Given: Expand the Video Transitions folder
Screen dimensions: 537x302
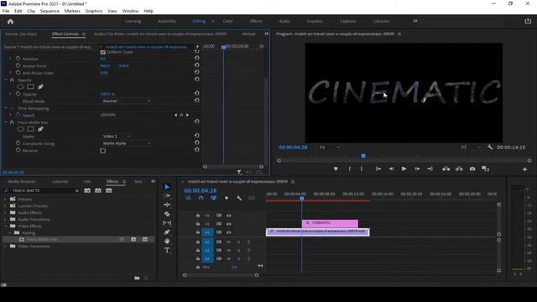Looking at the screenshot, I should point(5,246).
